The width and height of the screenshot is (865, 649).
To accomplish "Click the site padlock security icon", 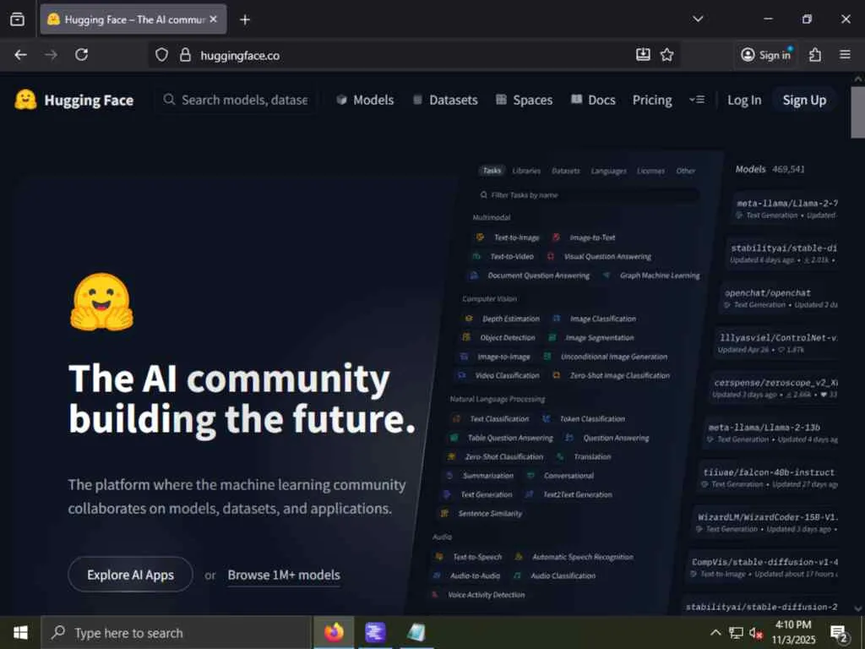I will pos(185,55).
